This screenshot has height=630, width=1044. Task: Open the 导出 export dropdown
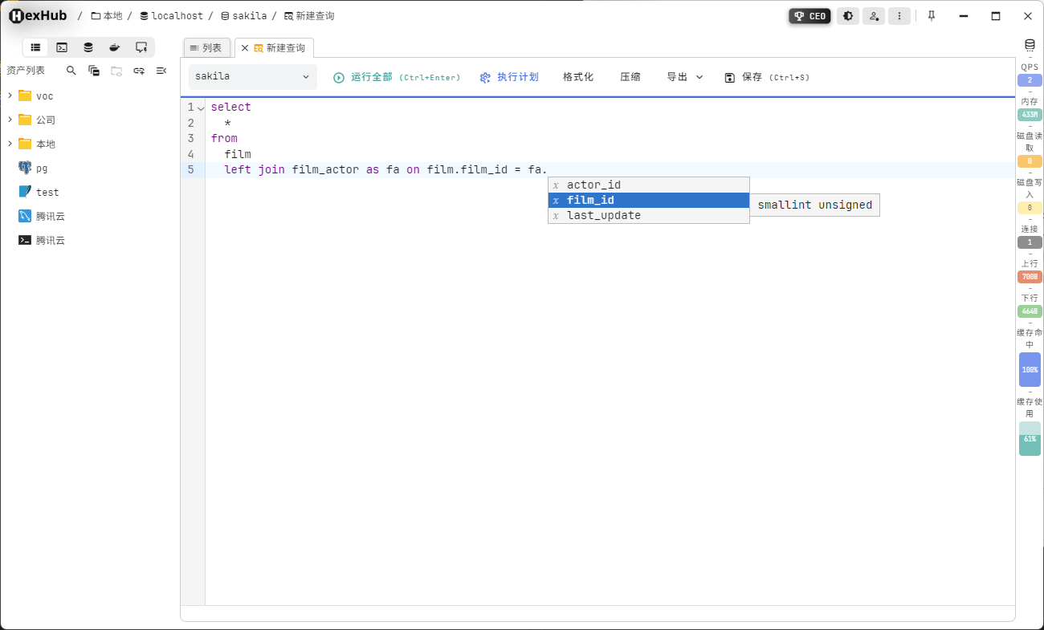point(683,76)
